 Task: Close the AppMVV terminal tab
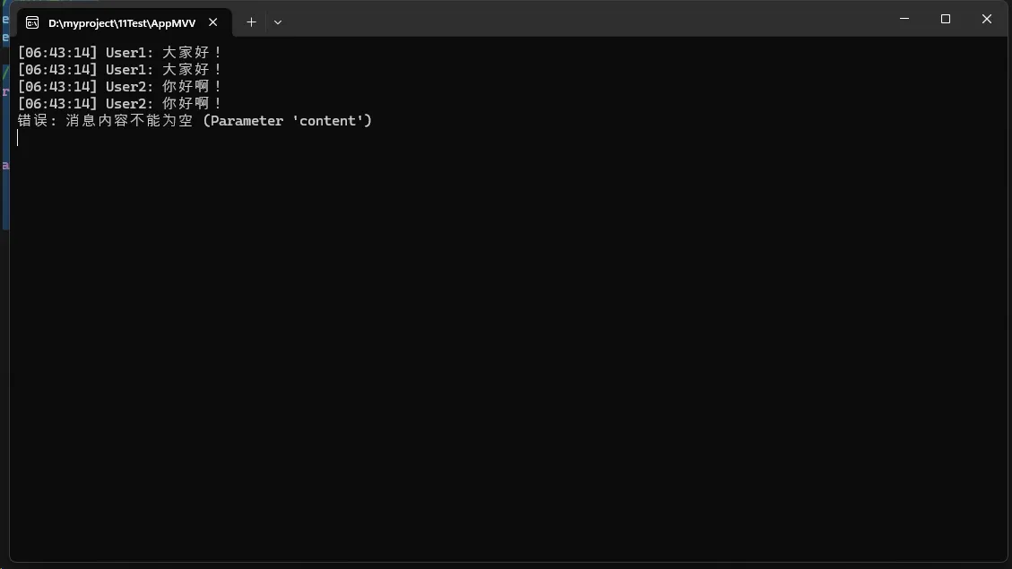click(213, 22)
